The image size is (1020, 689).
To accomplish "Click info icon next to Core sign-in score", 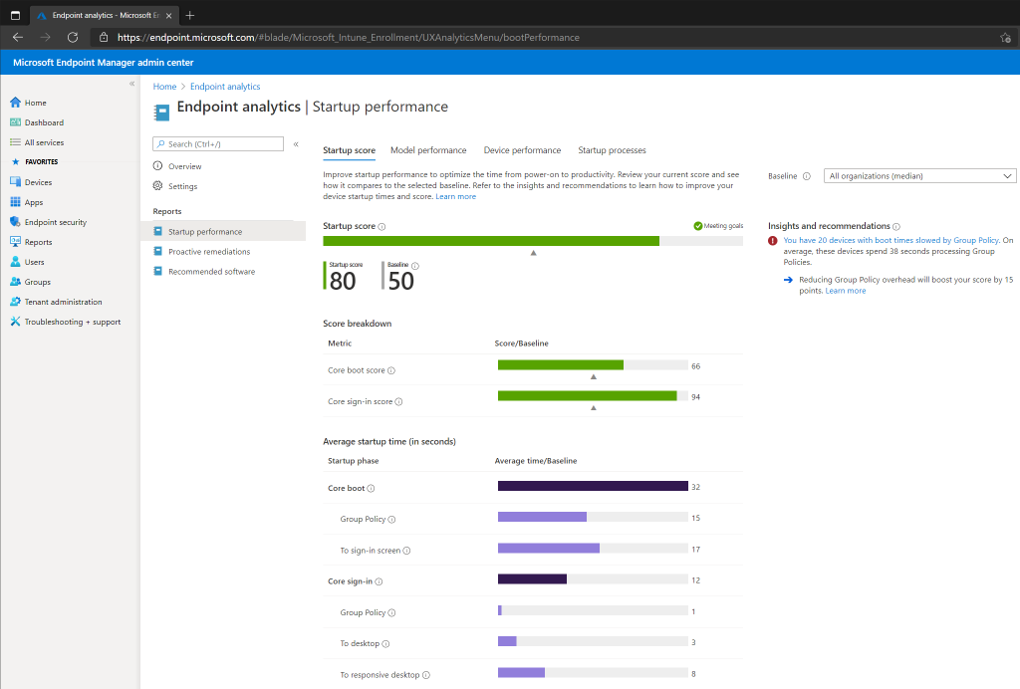I will pos(398,401).
